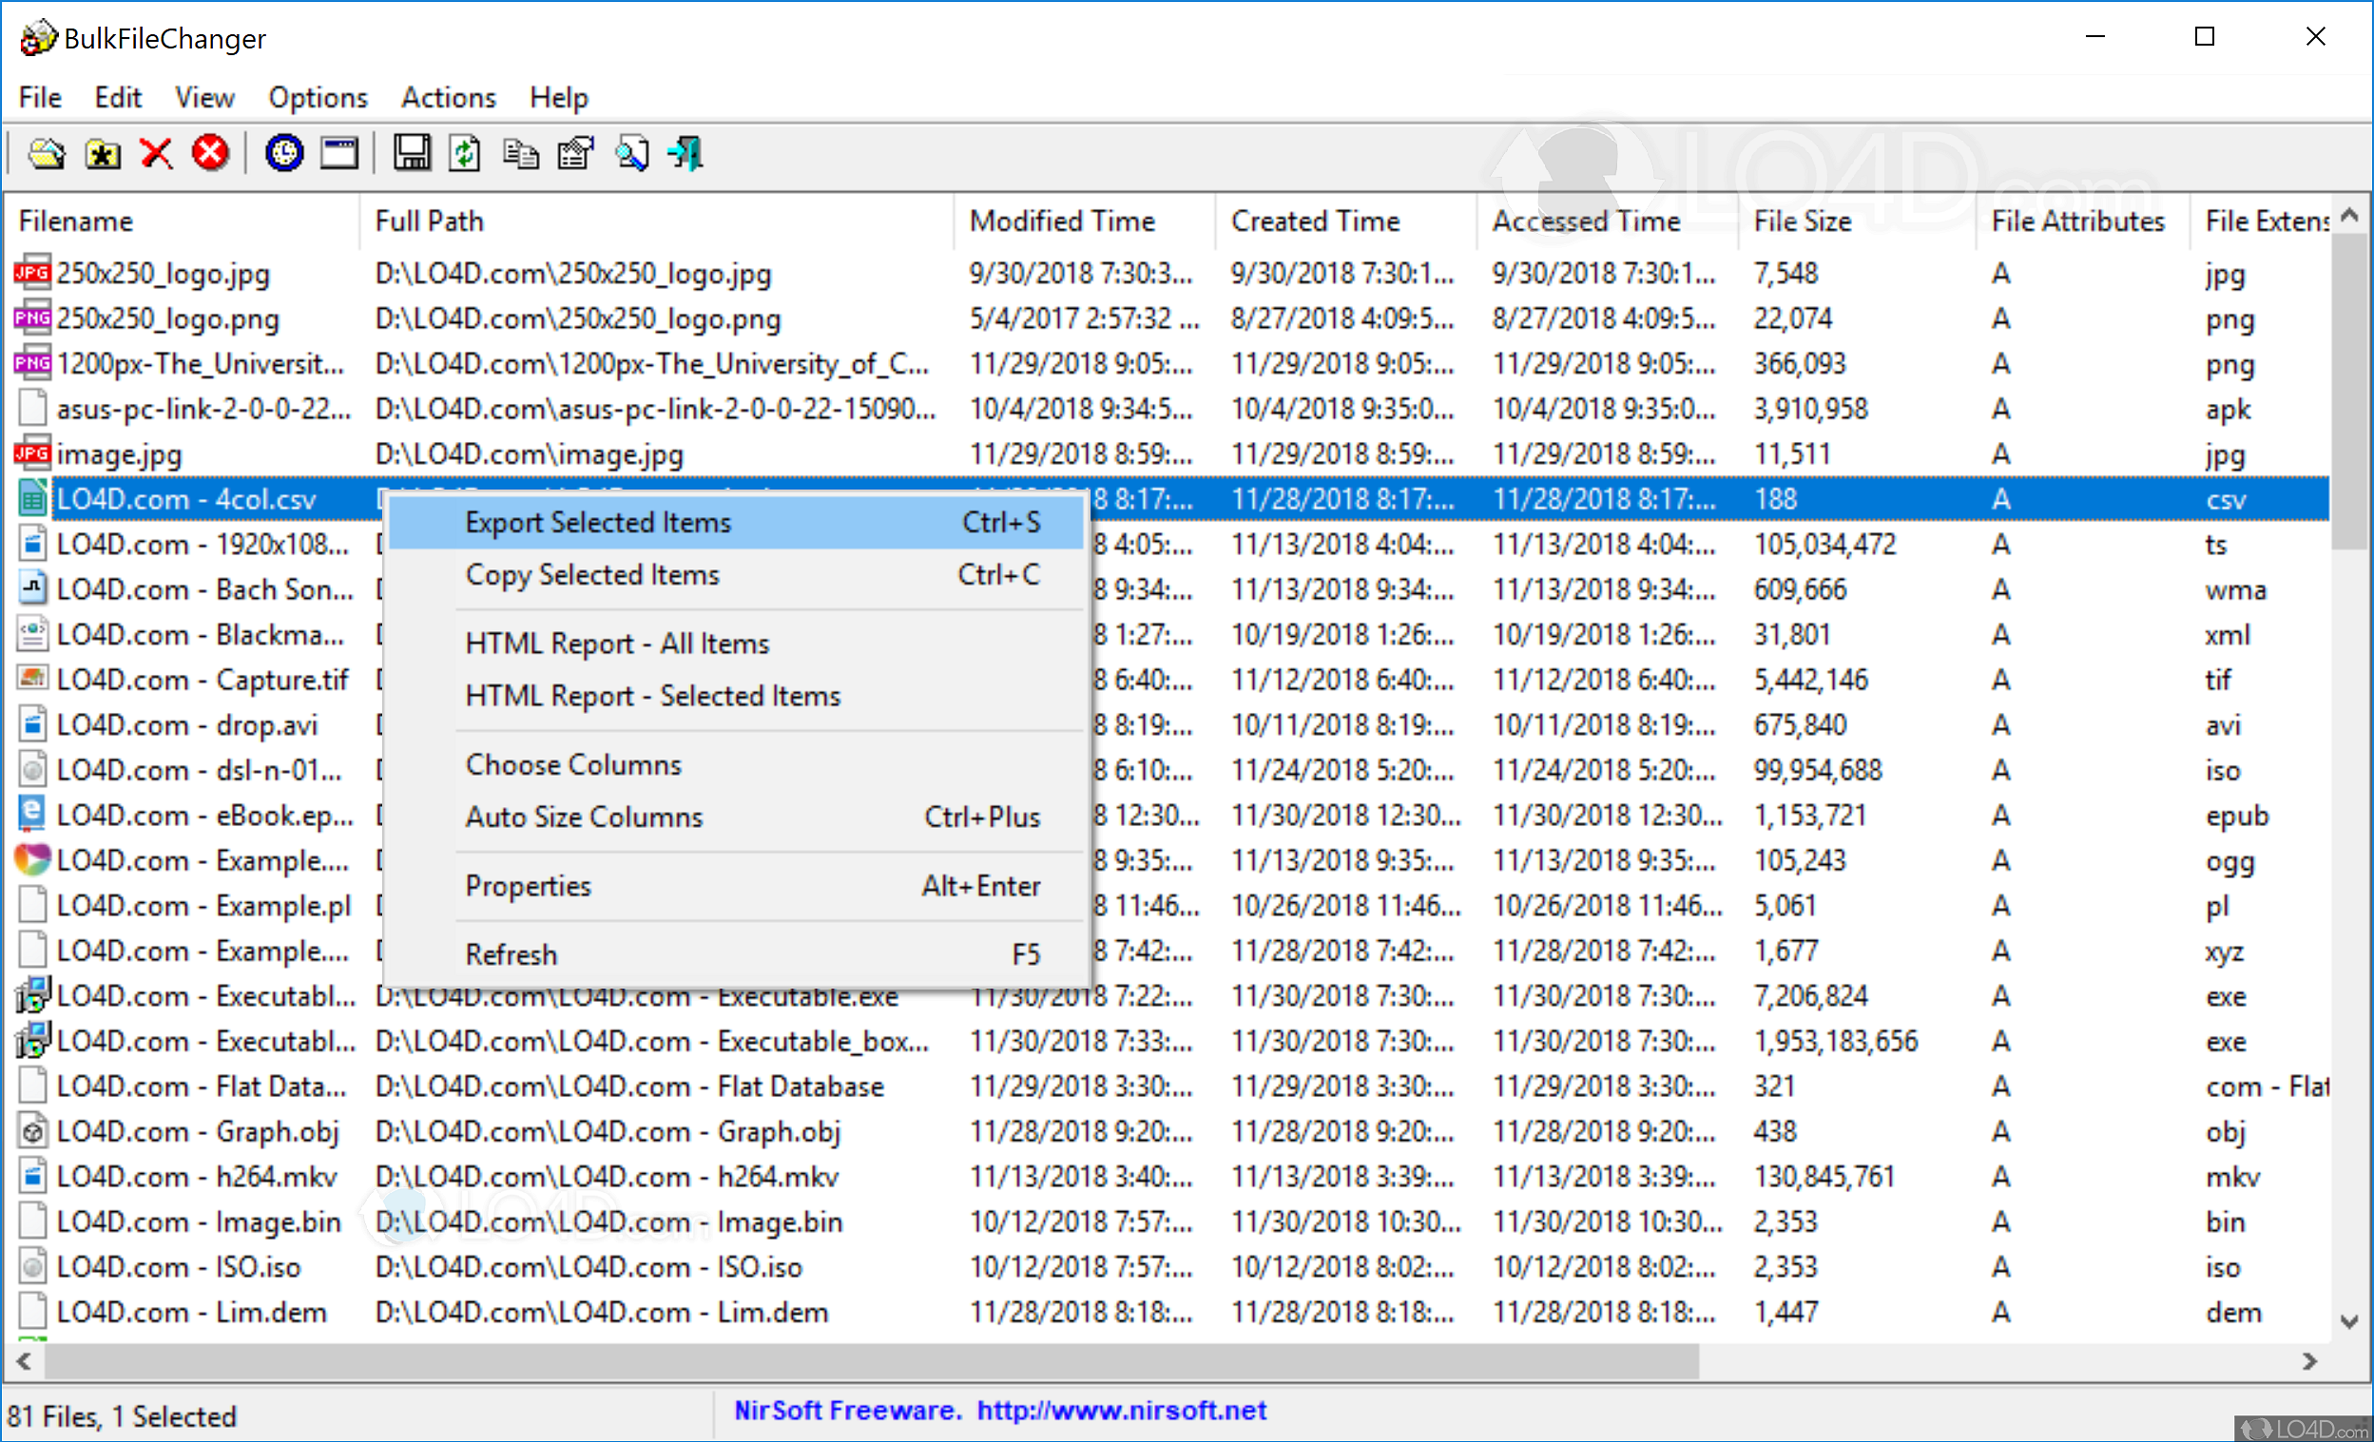The height and width of the screenshot is (1442, 2374).
Task: Find files with the magnifier document icon
Action: pos(631,153)
